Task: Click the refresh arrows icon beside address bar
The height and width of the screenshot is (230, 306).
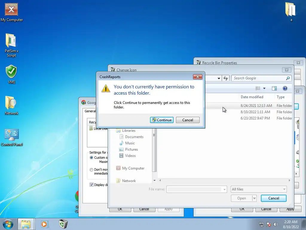Action: tap(226, 78)
